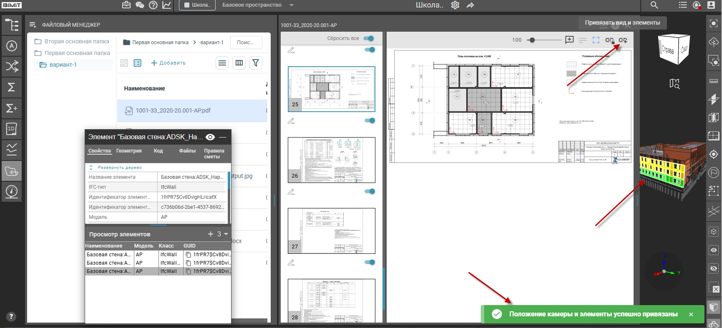Click the link view and elements icon

point(623,40)
